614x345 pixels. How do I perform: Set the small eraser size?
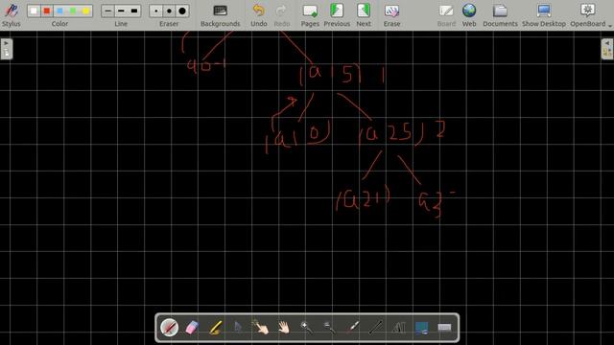click(x=156, y=11)
